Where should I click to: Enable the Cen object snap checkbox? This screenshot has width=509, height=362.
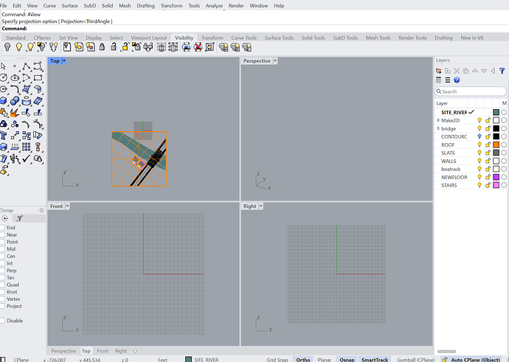point(2,257)
